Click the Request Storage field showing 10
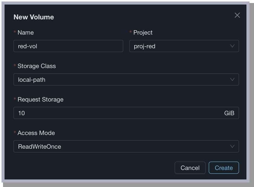The width and height of the screenshot is (254, 187). [118, 113]
